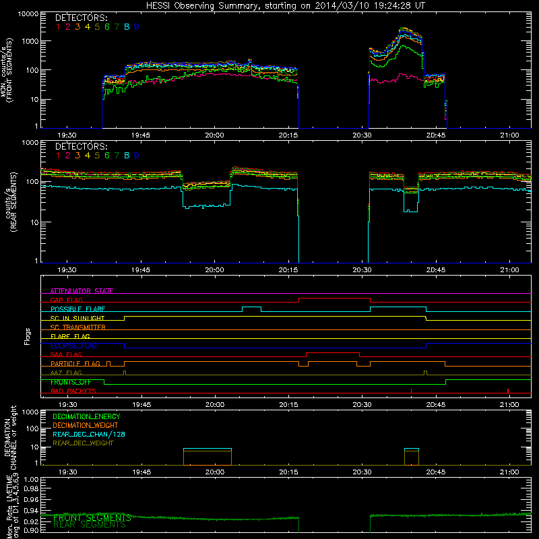
Task: Click detector number 3 in front segments legend
Action: [x=77, y=27]
